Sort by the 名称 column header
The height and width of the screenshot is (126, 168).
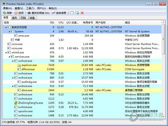tap(24, 23)
